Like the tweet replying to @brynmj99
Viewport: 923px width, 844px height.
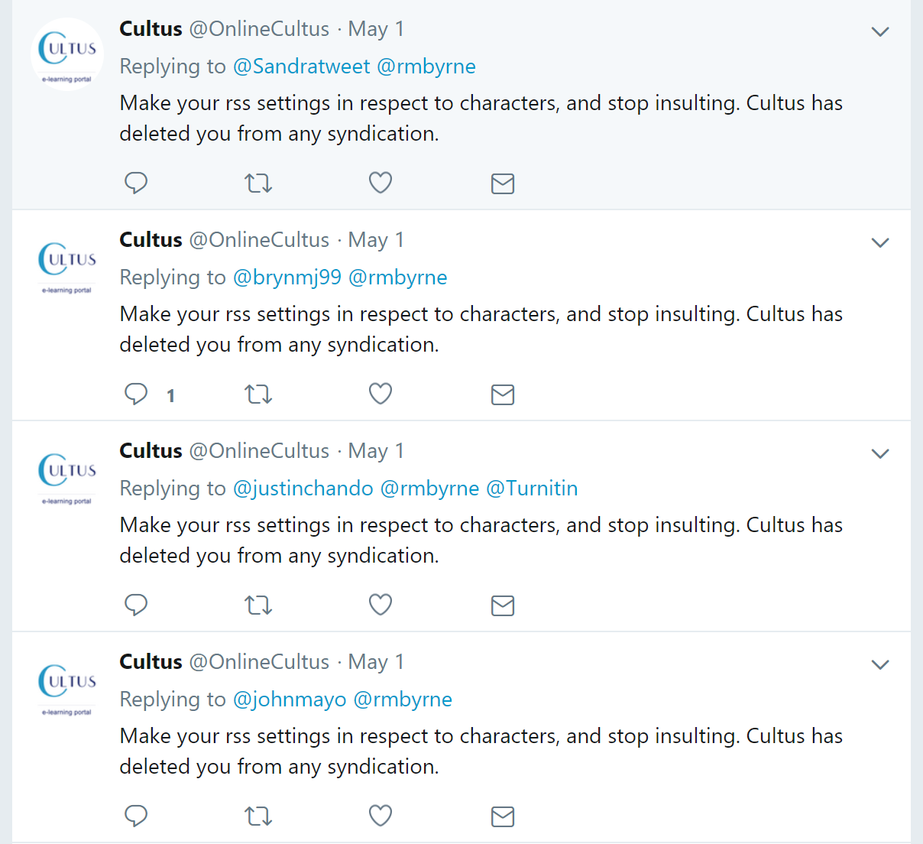coord(381,394)
